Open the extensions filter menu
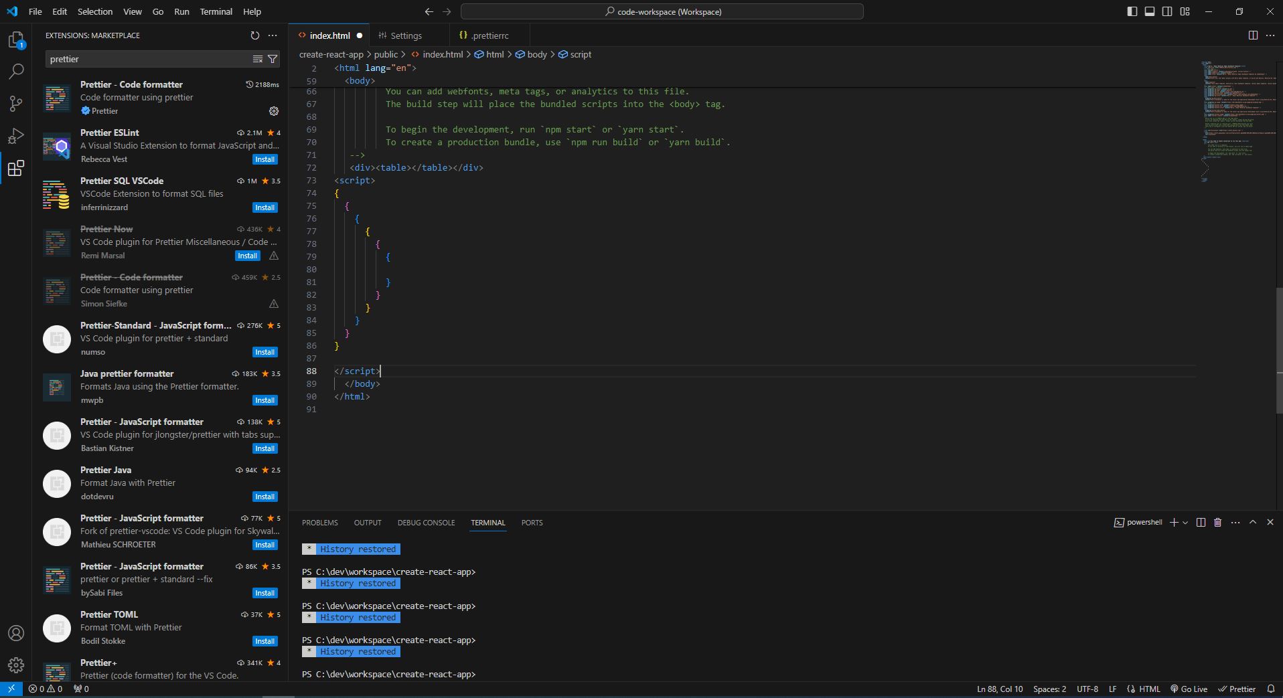1283x698 pixels. (x=273, y=60)
